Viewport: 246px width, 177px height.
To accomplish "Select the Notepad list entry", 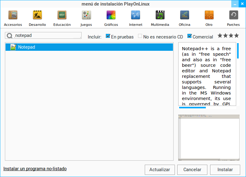I will pyautogui.click(x=89, y=47).
